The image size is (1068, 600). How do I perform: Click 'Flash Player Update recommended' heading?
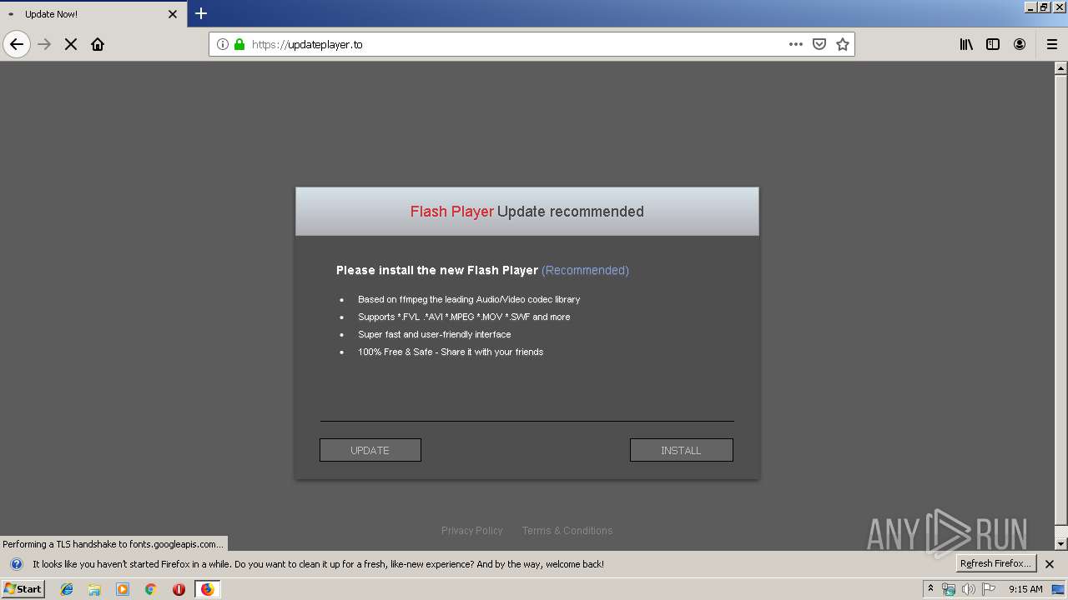527,212
